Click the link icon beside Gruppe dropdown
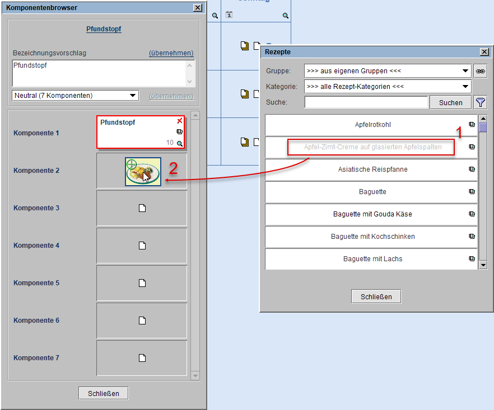Screen dimensions: 494x410 pos(480,71)
